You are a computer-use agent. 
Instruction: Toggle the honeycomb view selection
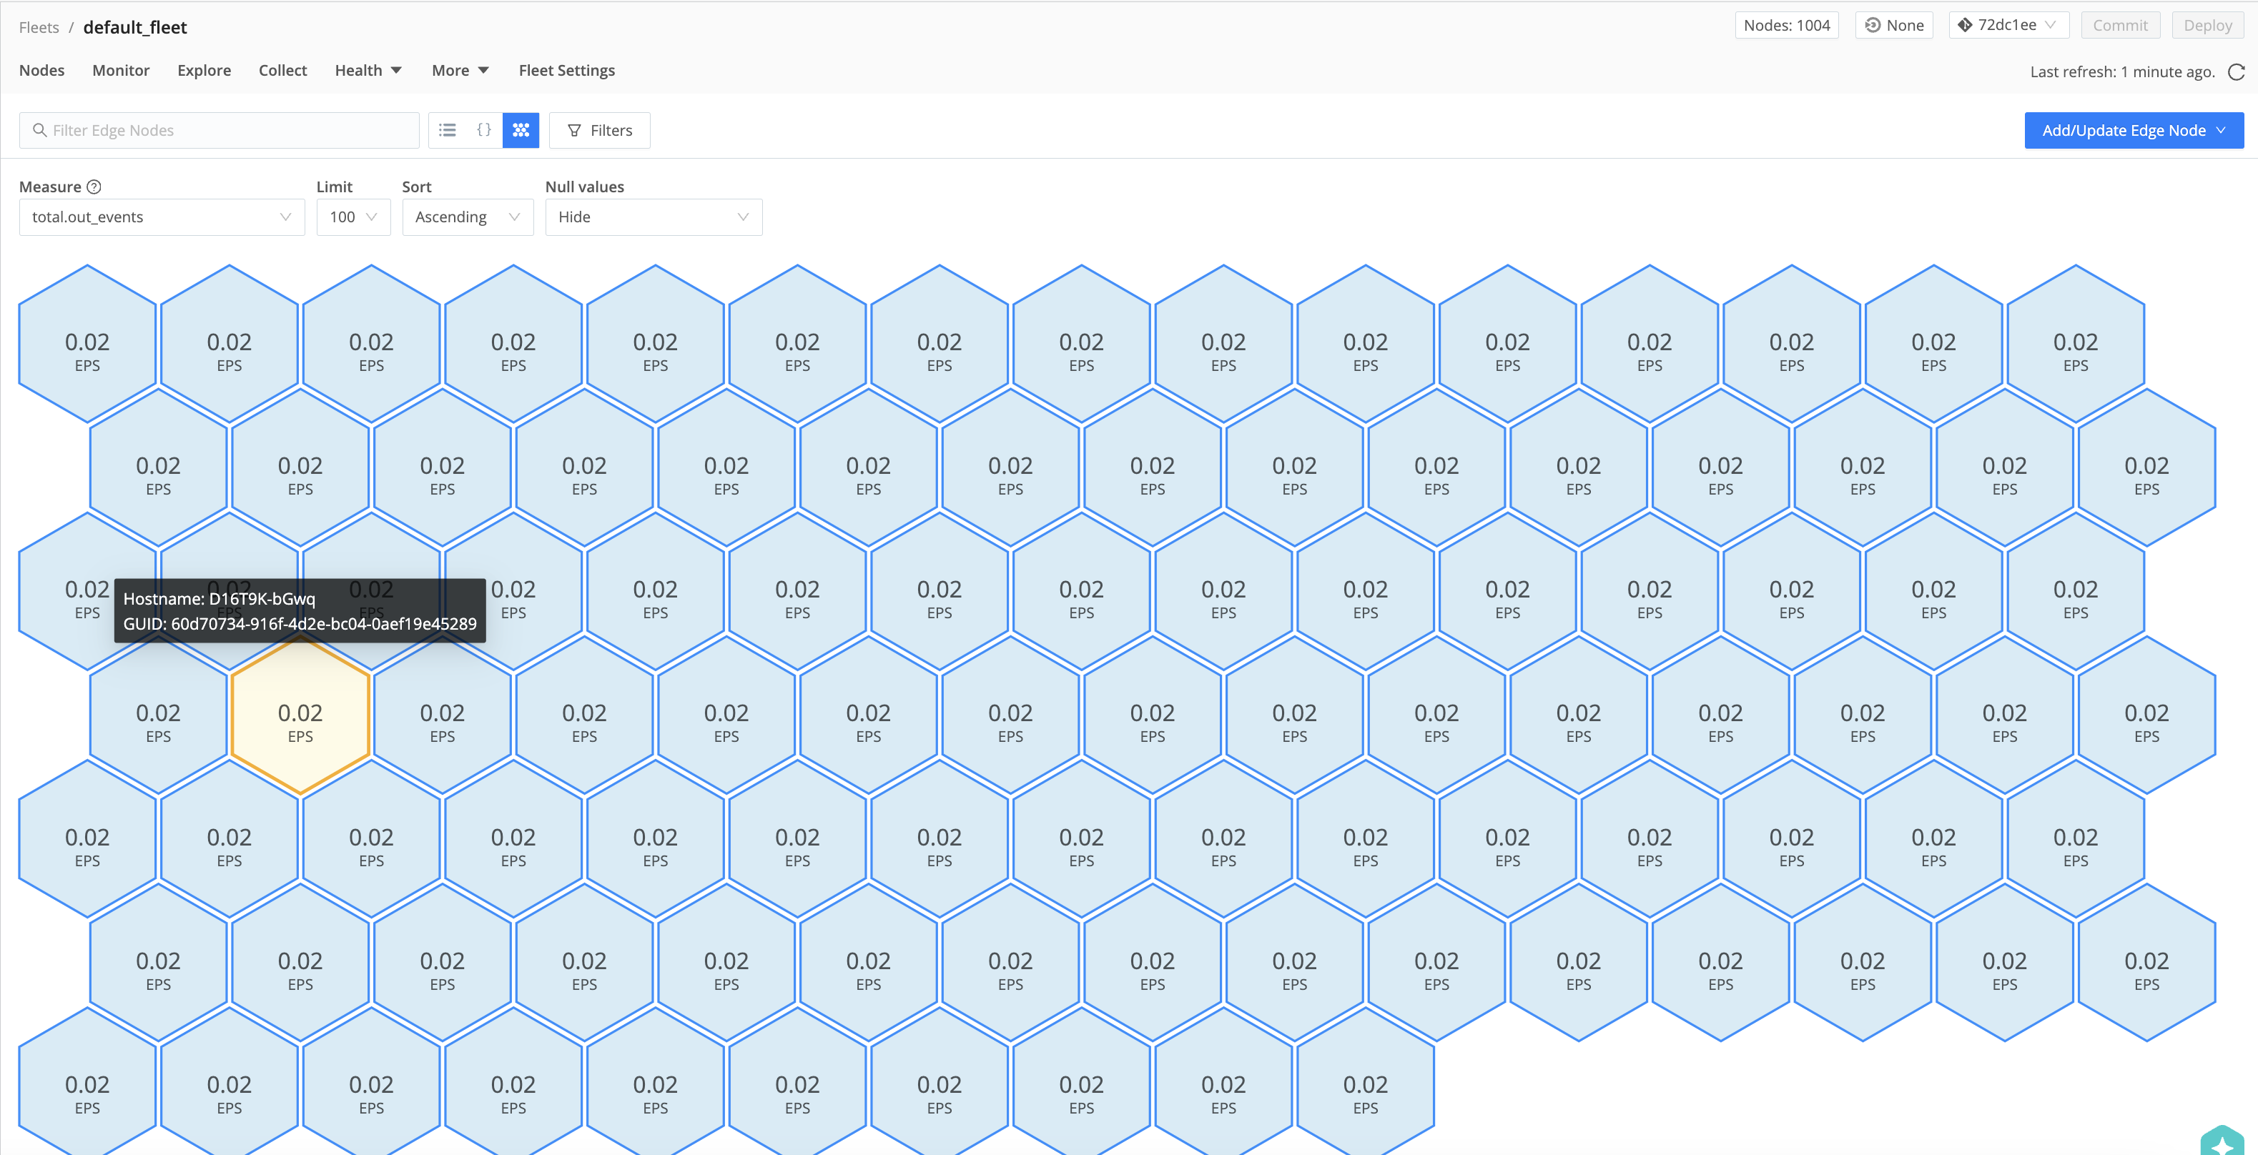(x=521, y=129)
